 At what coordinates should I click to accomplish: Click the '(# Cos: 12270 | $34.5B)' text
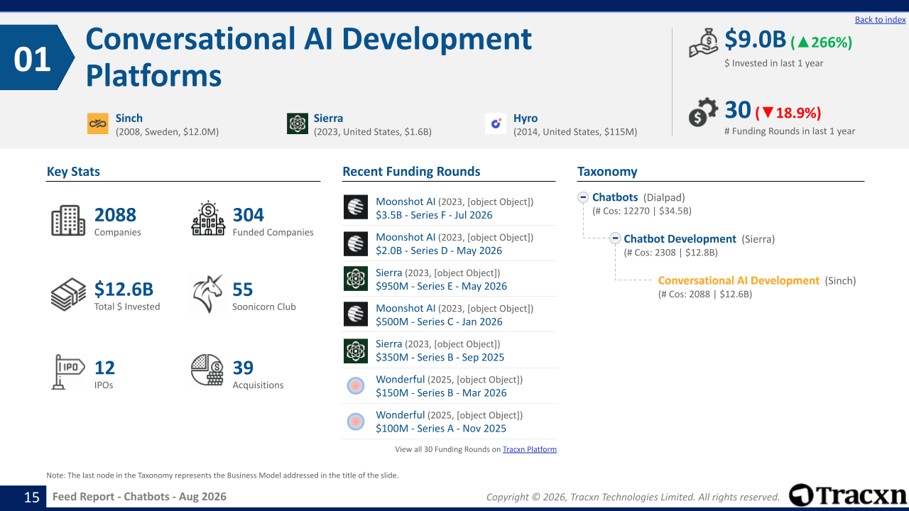click(642, 211)
